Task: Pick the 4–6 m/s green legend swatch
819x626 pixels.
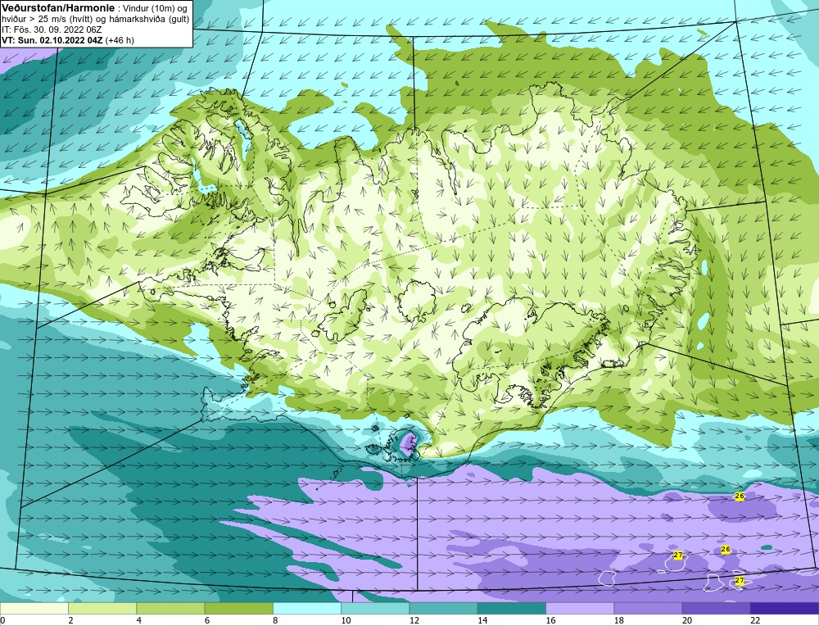Action: tap(171, 608)
